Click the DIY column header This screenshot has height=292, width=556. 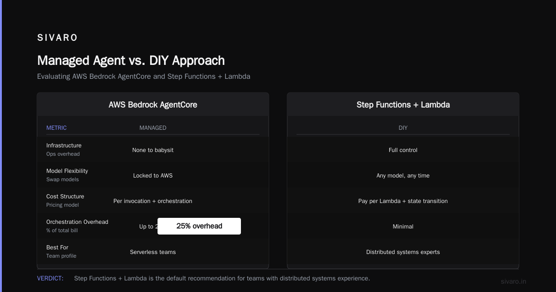(x=403, y=128)
